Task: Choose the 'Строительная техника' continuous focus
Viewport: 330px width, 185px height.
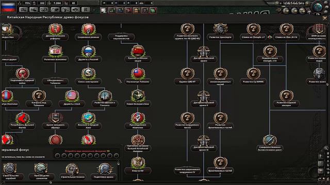Action: click(x=72, y=169)
